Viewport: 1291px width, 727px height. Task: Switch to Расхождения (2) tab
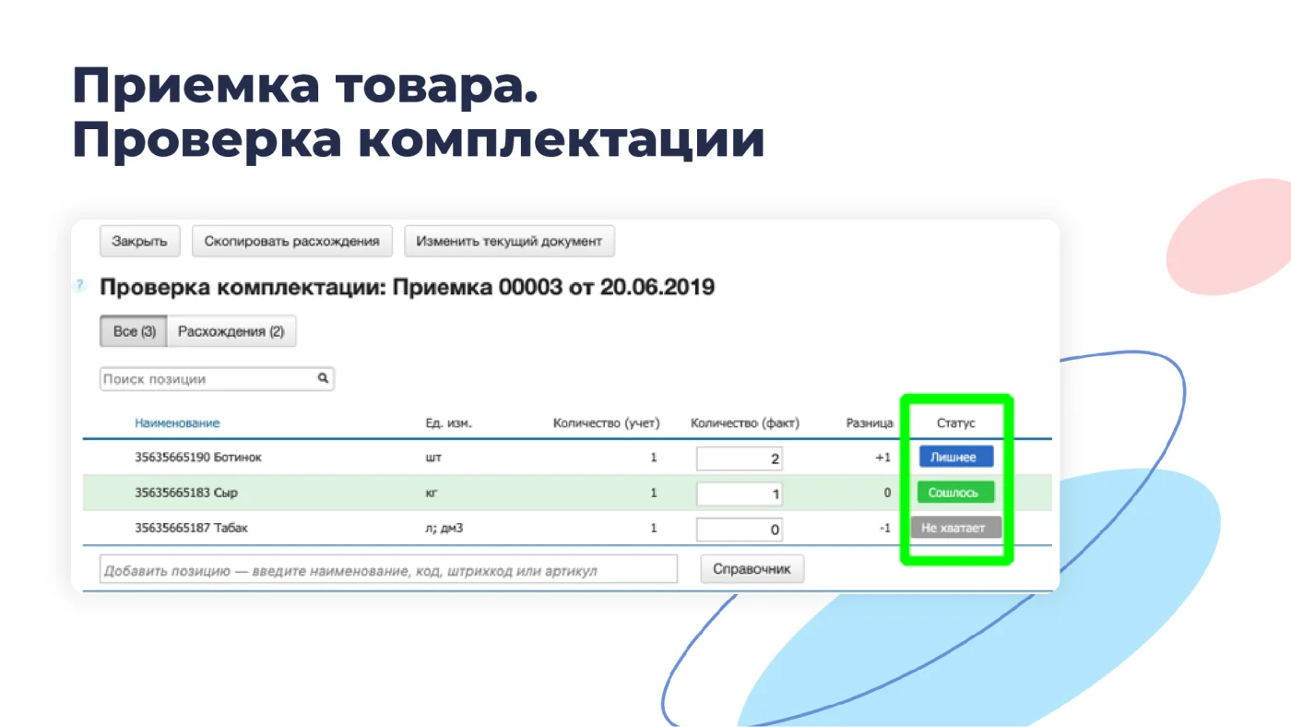click(231, 331)
